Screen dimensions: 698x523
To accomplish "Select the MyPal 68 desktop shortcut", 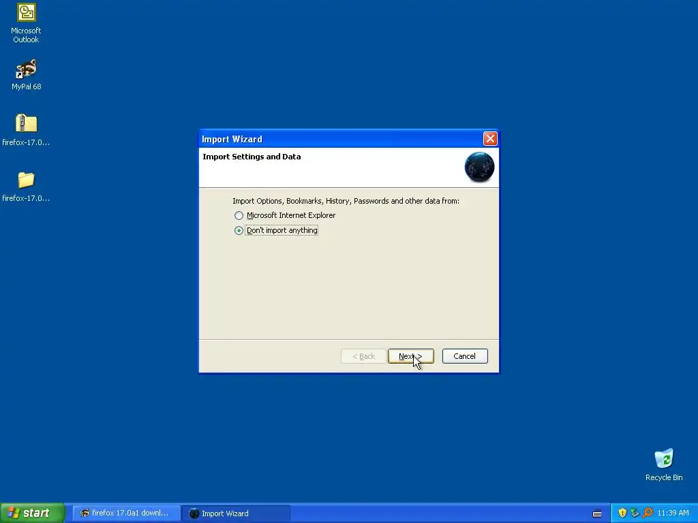I will [26, 74].
